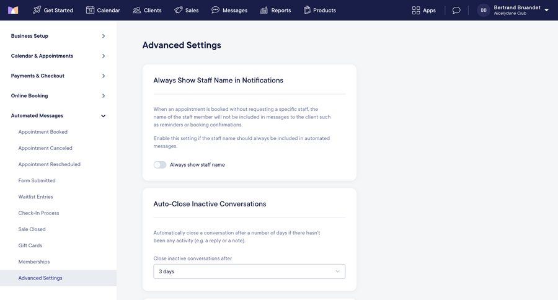Click the Clients people icon

[137, 10]
